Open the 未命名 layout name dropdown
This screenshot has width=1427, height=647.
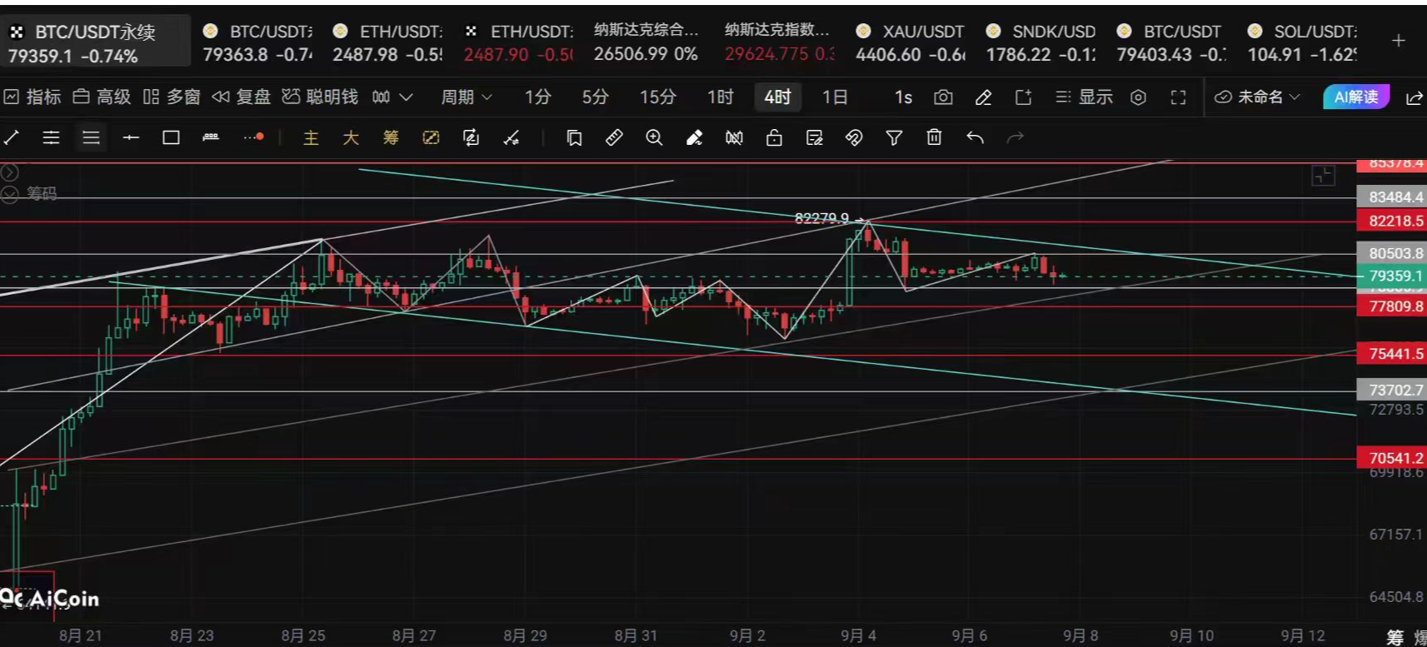coord(1258,97)
